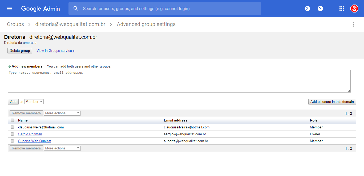The image size is (364, 176).
Task: Check the box for claudiussilveira@hotmail.com
Action: click(12, 127)
